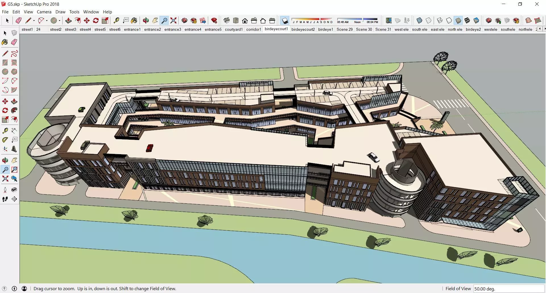Select the Freehand tool in left toolbar
The width and height of the screenshot is (546, 293).
point(14,53)
